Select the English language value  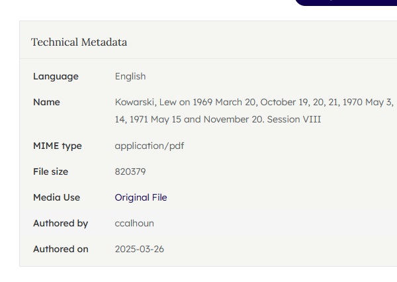[x=130, y=76]
